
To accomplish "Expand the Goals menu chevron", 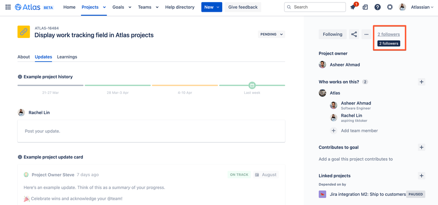I will coord(130,7).
